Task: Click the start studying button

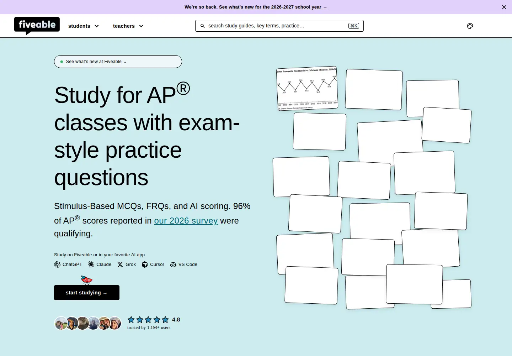Action: click(87, 293)
